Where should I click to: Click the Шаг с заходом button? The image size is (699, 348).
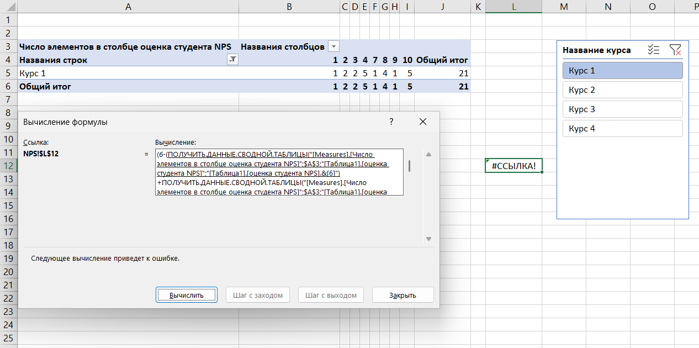coord(258,295)
